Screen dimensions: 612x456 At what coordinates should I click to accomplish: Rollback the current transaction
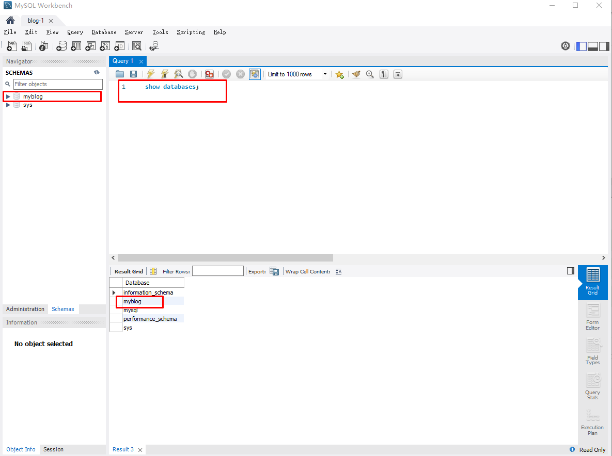(241, 74)
